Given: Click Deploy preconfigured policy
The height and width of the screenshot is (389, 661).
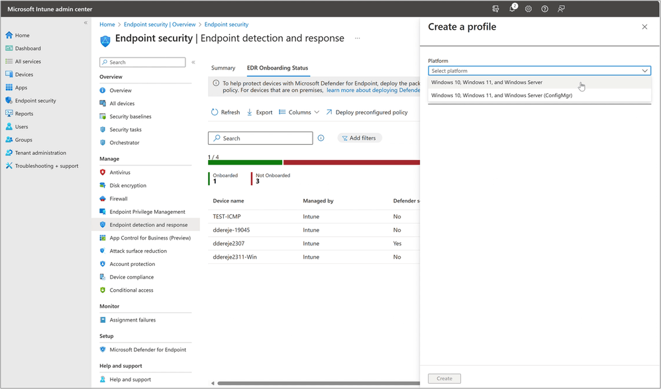Looking at the screenshot, I should tap(367, 112).
